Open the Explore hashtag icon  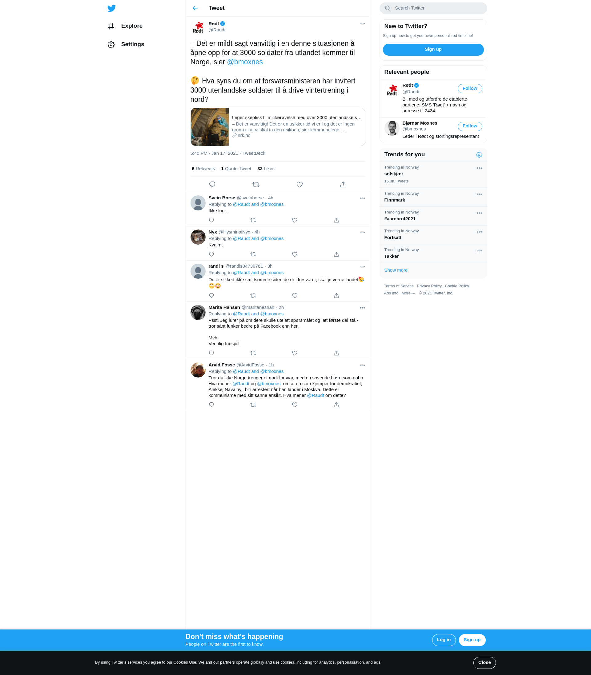[x=111, y=26]
